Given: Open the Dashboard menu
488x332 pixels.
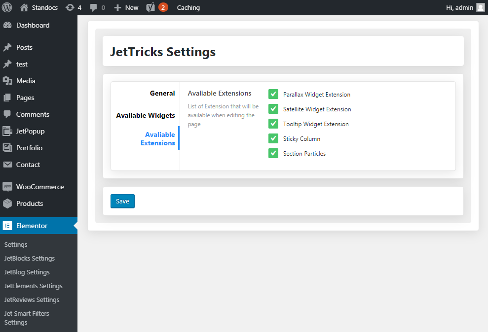Looking at the screenshot, I should 38,26.
